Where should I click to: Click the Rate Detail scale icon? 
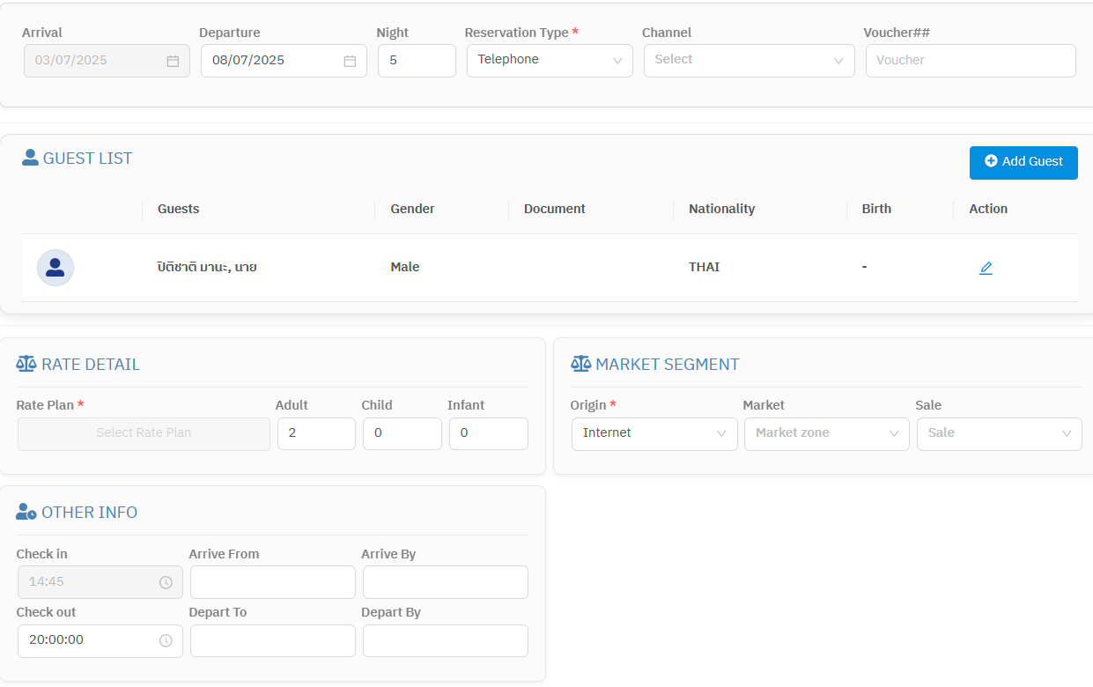(26, 364)
